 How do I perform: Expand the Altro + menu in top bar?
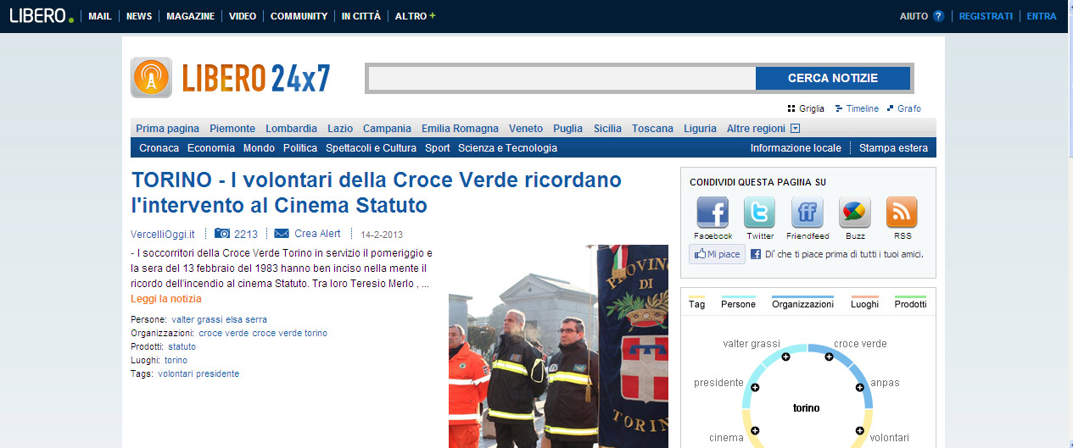(x=415, y=16)
